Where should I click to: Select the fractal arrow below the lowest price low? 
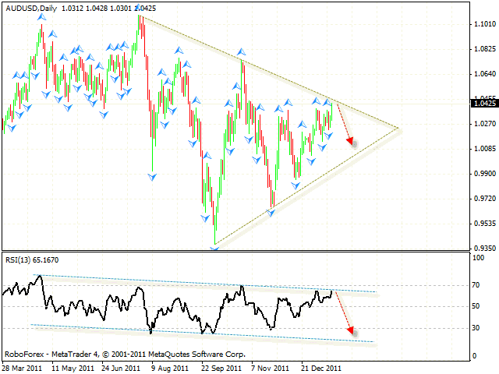(x=214, y=248)
